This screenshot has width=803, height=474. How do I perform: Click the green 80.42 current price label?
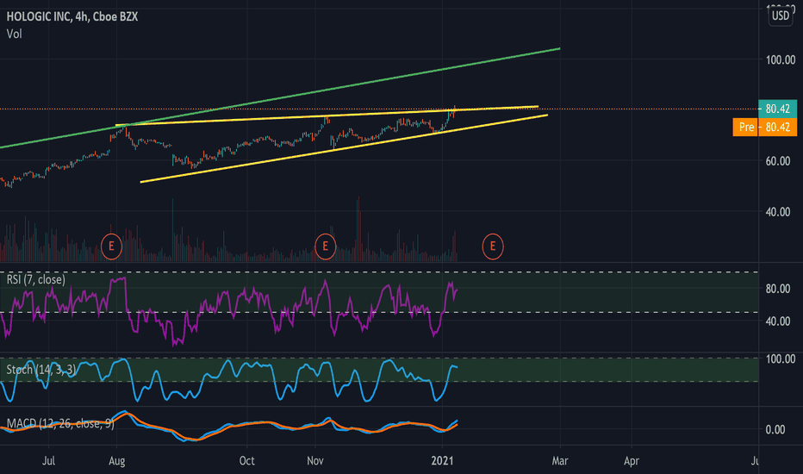777,109
